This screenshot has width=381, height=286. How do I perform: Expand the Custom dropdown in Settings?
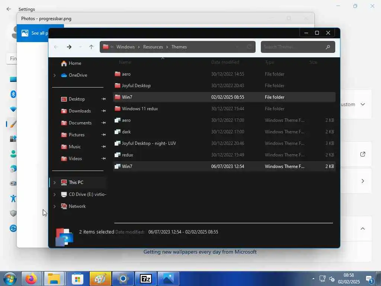point(363,104)
